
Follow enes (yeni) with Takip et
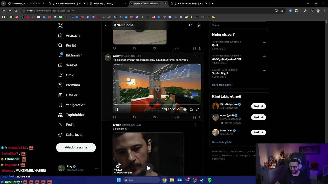click(x=259, y=117)
